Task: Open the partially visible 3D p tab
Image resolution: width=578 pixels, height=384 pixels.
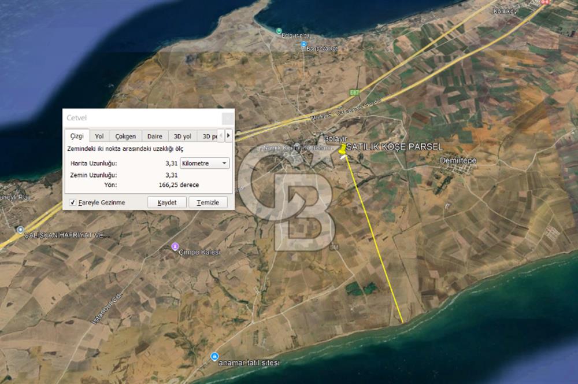Action: pyautogui.click(x=208, y=136)
